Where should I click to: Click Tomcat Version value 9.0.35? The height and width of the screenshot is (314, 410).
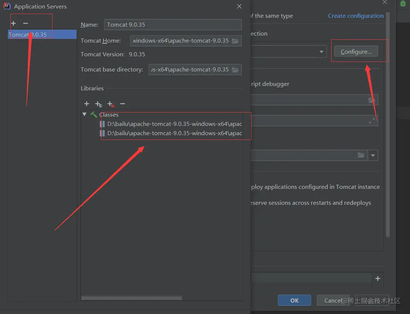click(x=137, y=54)
